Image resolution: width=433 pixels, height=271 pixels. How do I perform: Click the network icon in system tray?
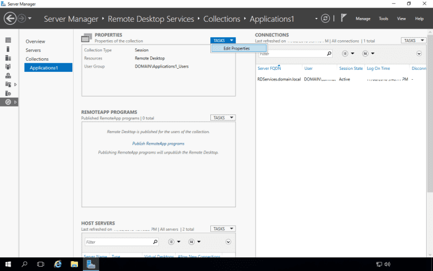[379, 264]
